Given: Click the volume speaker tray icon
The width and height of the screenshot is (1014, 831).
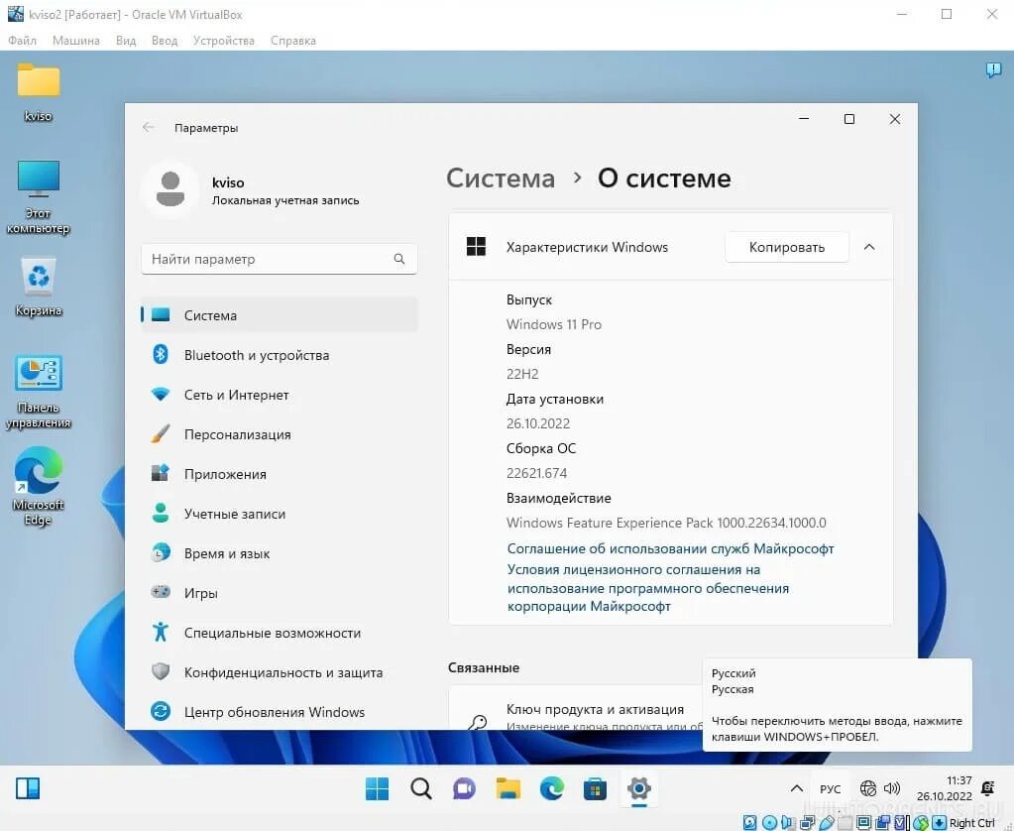Looking at the screenshot, I should (x=892, y=788).
